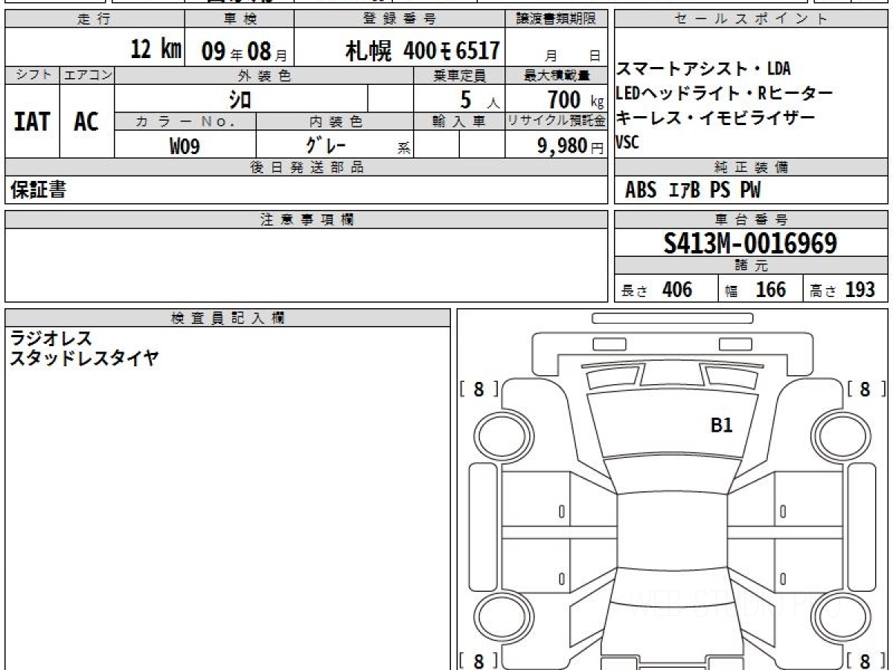Click the 外装色 header
893x670 pixels.
click(264, 75)
